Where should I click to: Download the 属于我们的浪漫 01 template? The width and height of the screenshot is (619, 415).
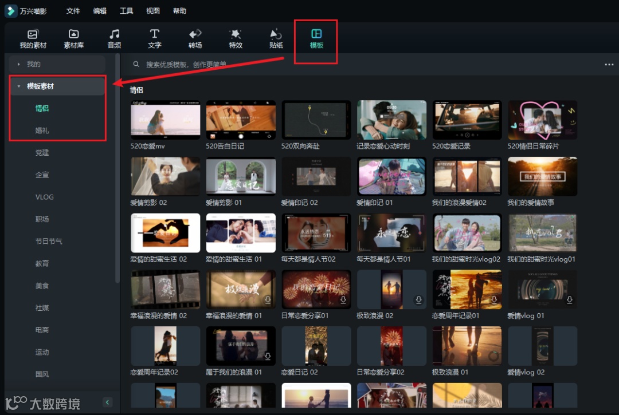coord(268,356)
